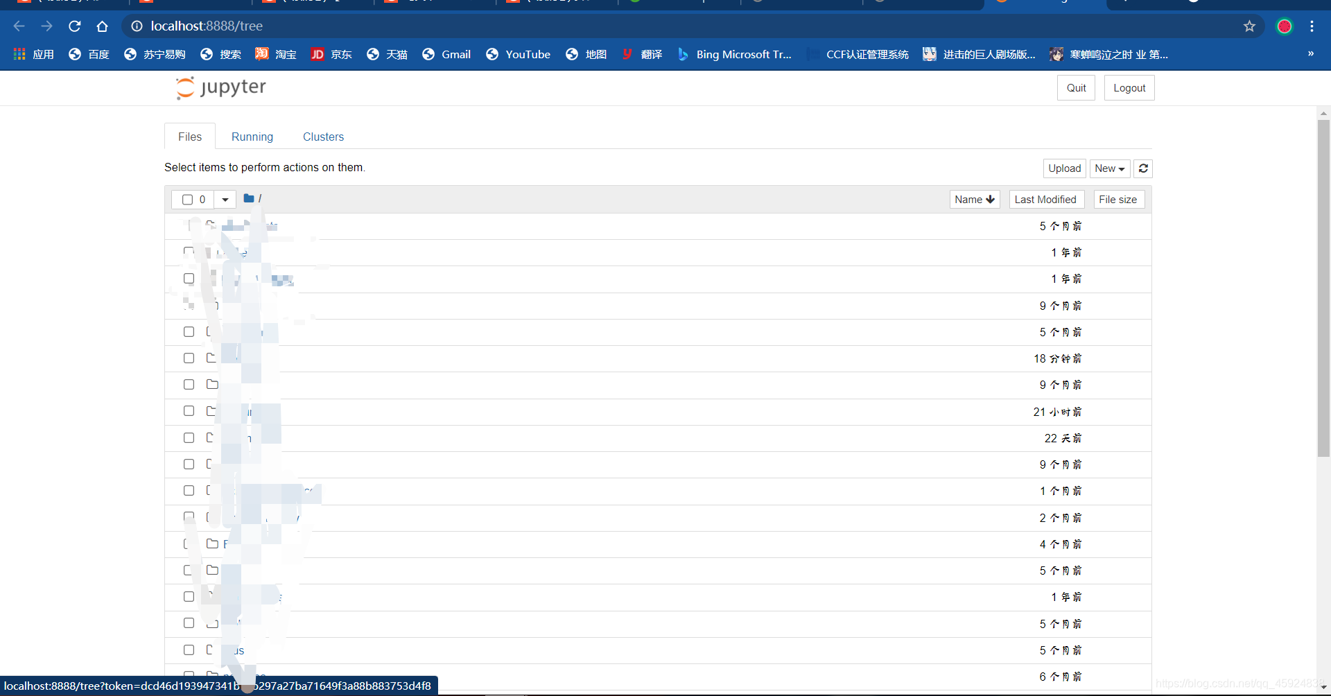Viewport: 1331px width, 696px height.
Task: Open the Chrome three-dot menu
Action: (1312, 26)
